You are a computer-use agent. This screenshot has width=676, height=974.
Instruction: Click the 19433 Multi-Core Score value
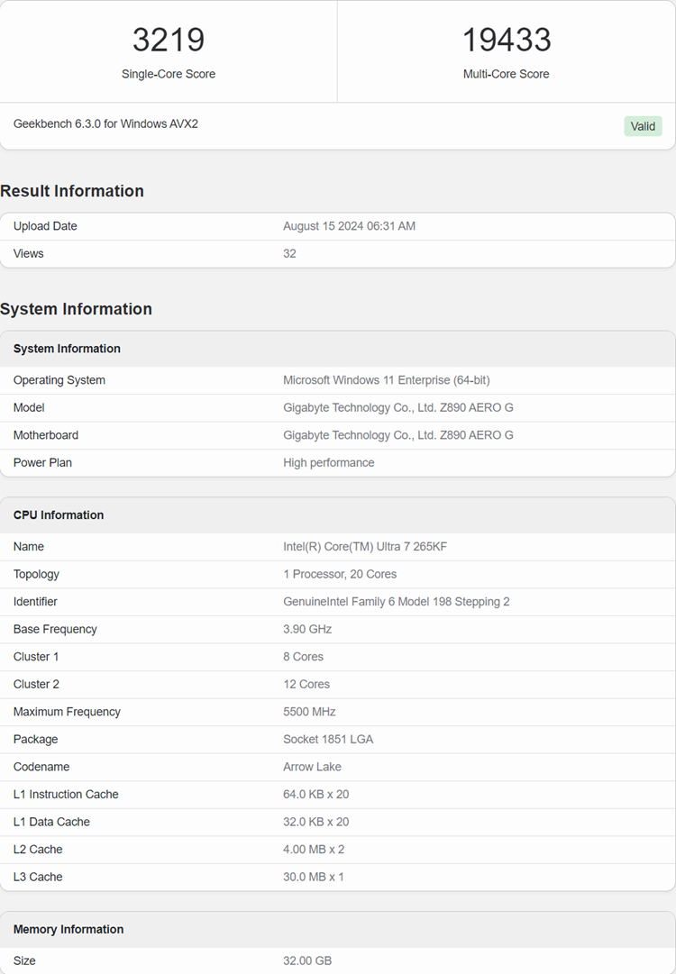pyautogui.click(x=506, y=40)
